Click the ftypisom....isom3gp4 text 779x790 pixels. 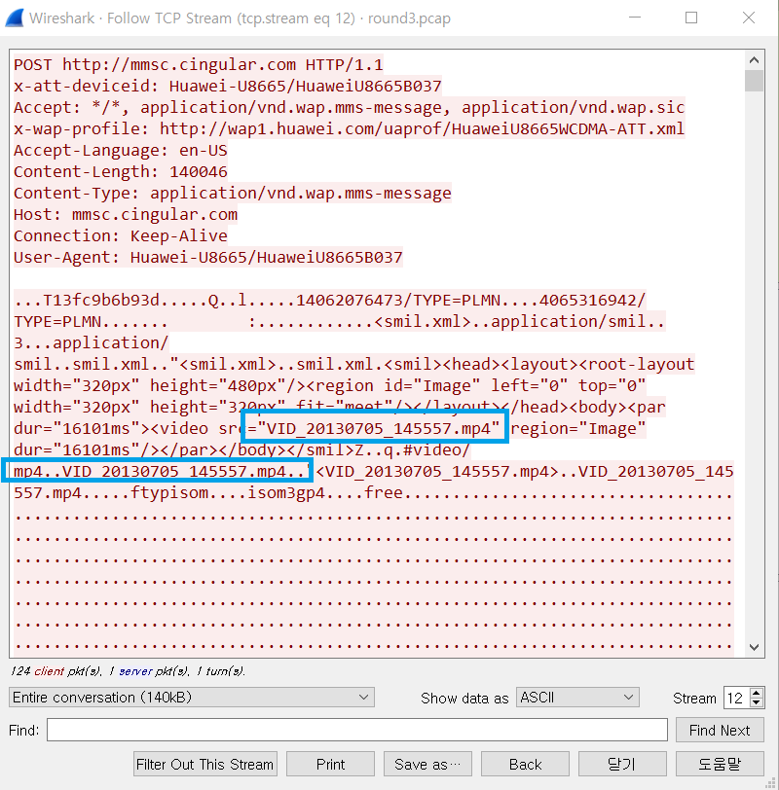[228, 492]
